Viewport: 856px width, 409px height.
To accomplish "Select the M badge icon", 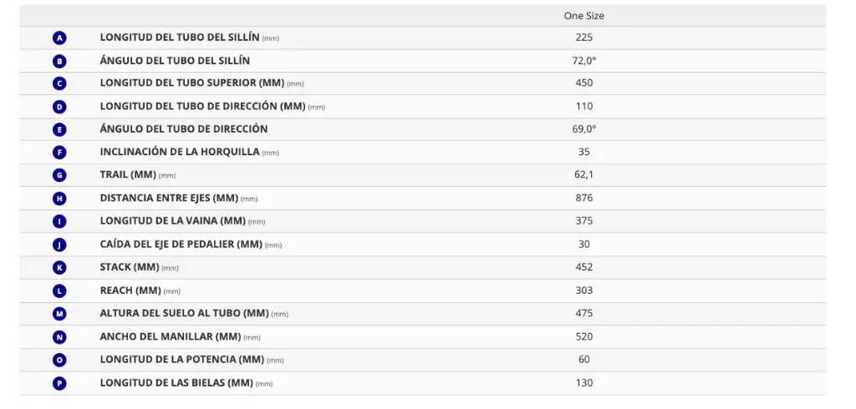I will click(59, 314).
